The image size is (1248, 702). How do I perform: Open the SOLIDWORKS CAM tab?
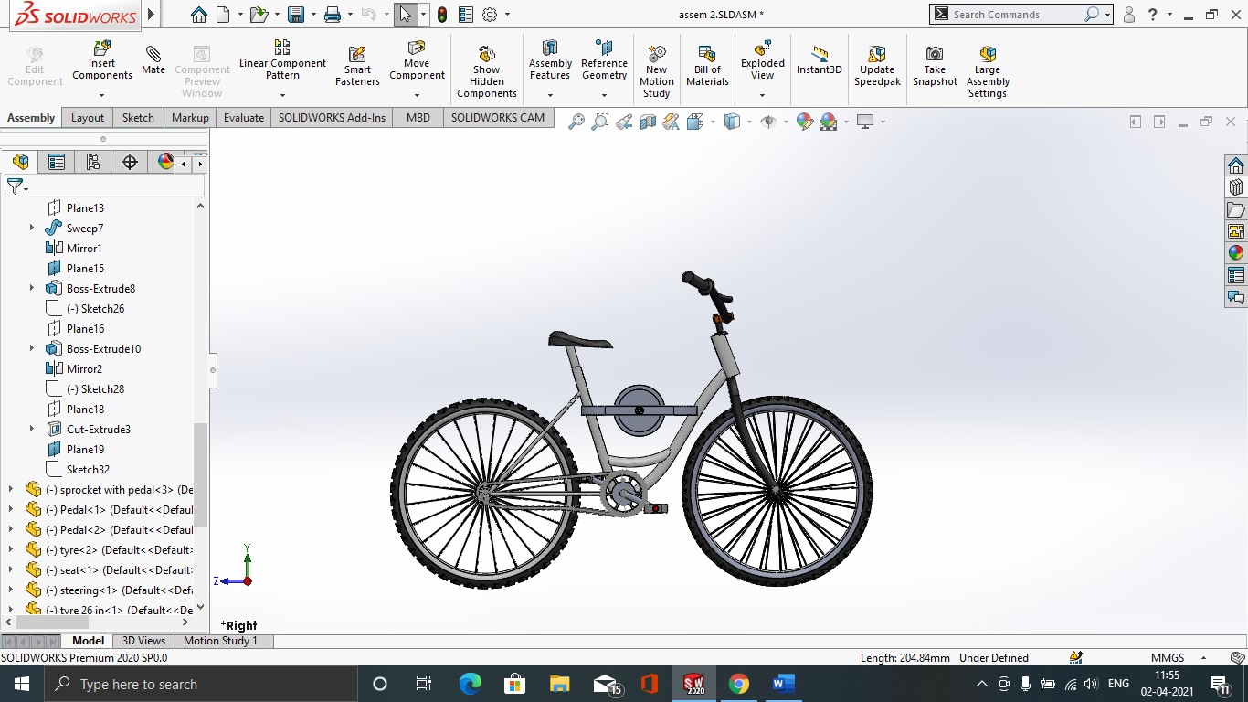pyautogui.click(x=497, y=118)
